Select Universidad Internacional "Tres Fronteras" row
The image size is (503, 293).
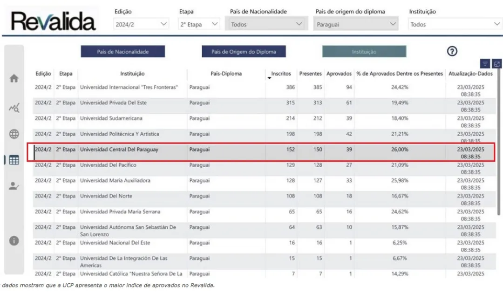(265, 90)
